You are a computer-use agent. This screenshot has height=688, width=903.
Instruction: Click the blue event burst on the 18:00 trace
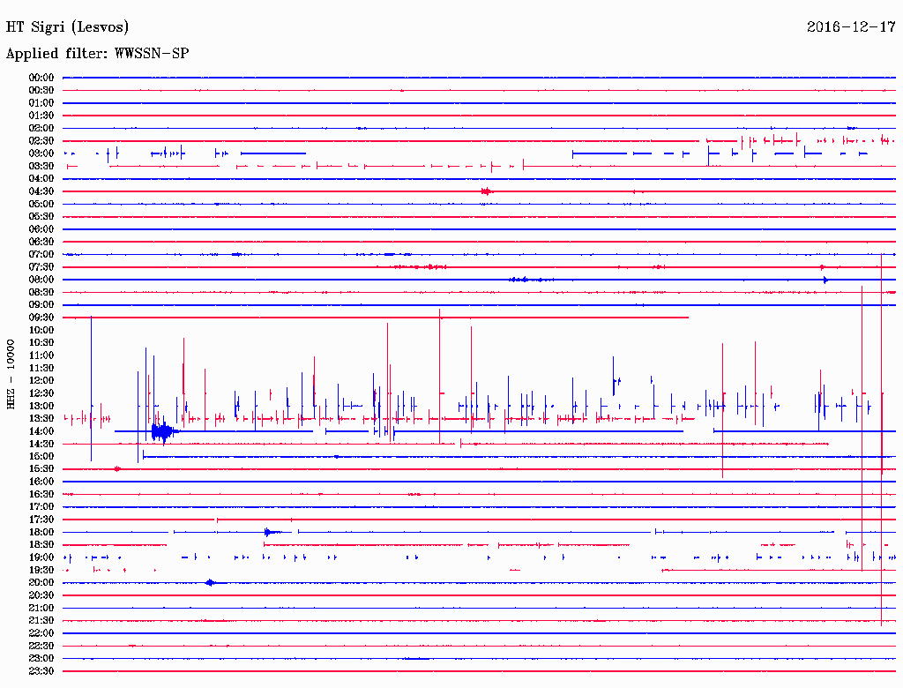click(271, 532)
